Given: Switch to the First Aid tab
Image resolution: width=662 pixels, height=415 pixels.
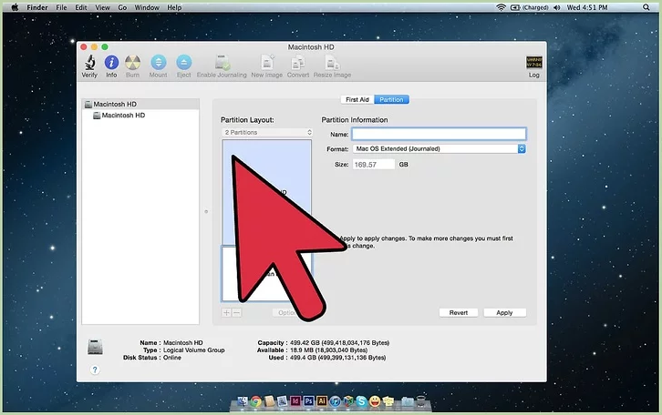Looking at the screenshot, I should 357,99.
